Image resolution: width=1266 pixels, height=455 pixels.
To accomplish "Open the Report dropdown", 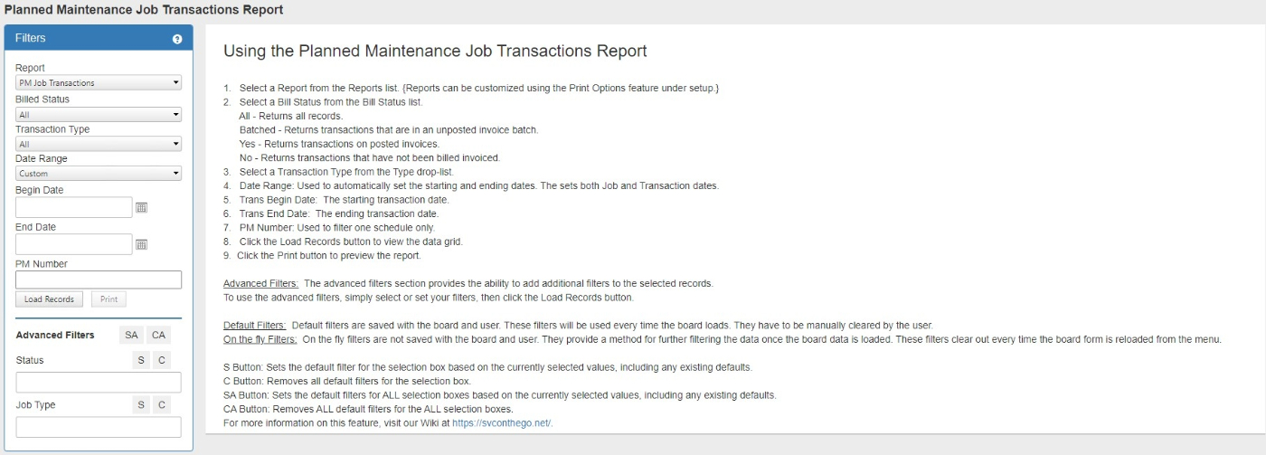I will [99, 83].
